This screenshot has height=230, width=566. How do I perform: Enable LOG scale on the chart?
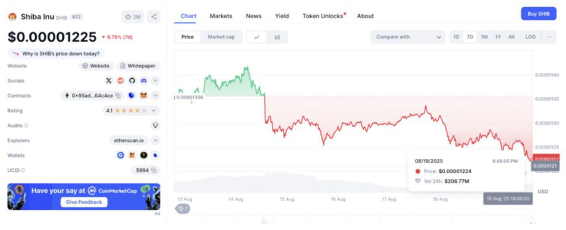[x=530, y=37]
